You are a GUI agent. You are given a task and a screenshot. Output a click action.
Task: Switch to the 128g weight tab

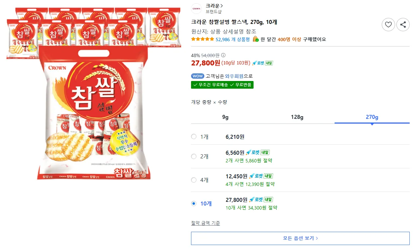pos(297,117)
